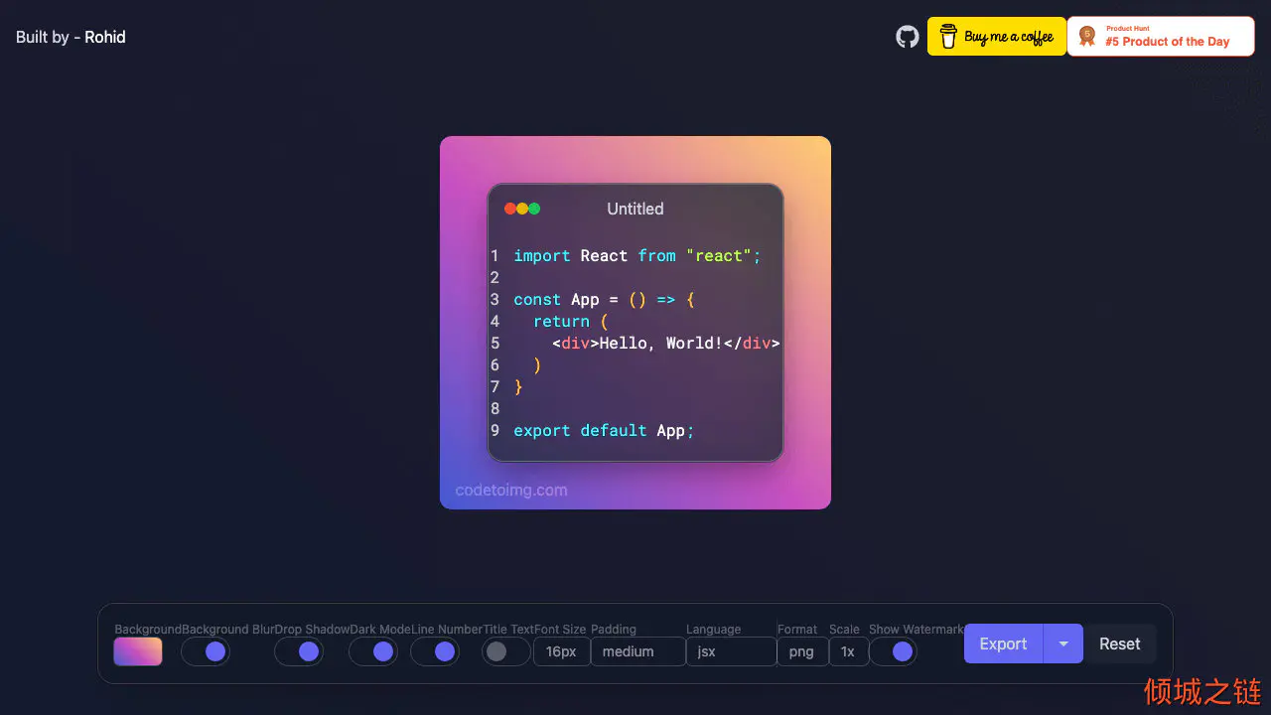Open the Background gradient color swatch

click(x=138, y=651)
